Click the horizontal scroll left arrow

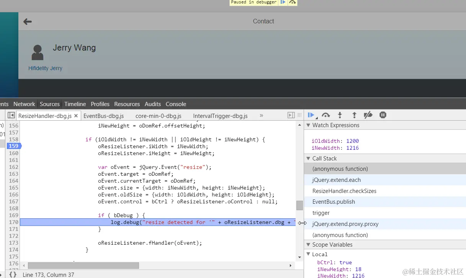click(24, 265)
